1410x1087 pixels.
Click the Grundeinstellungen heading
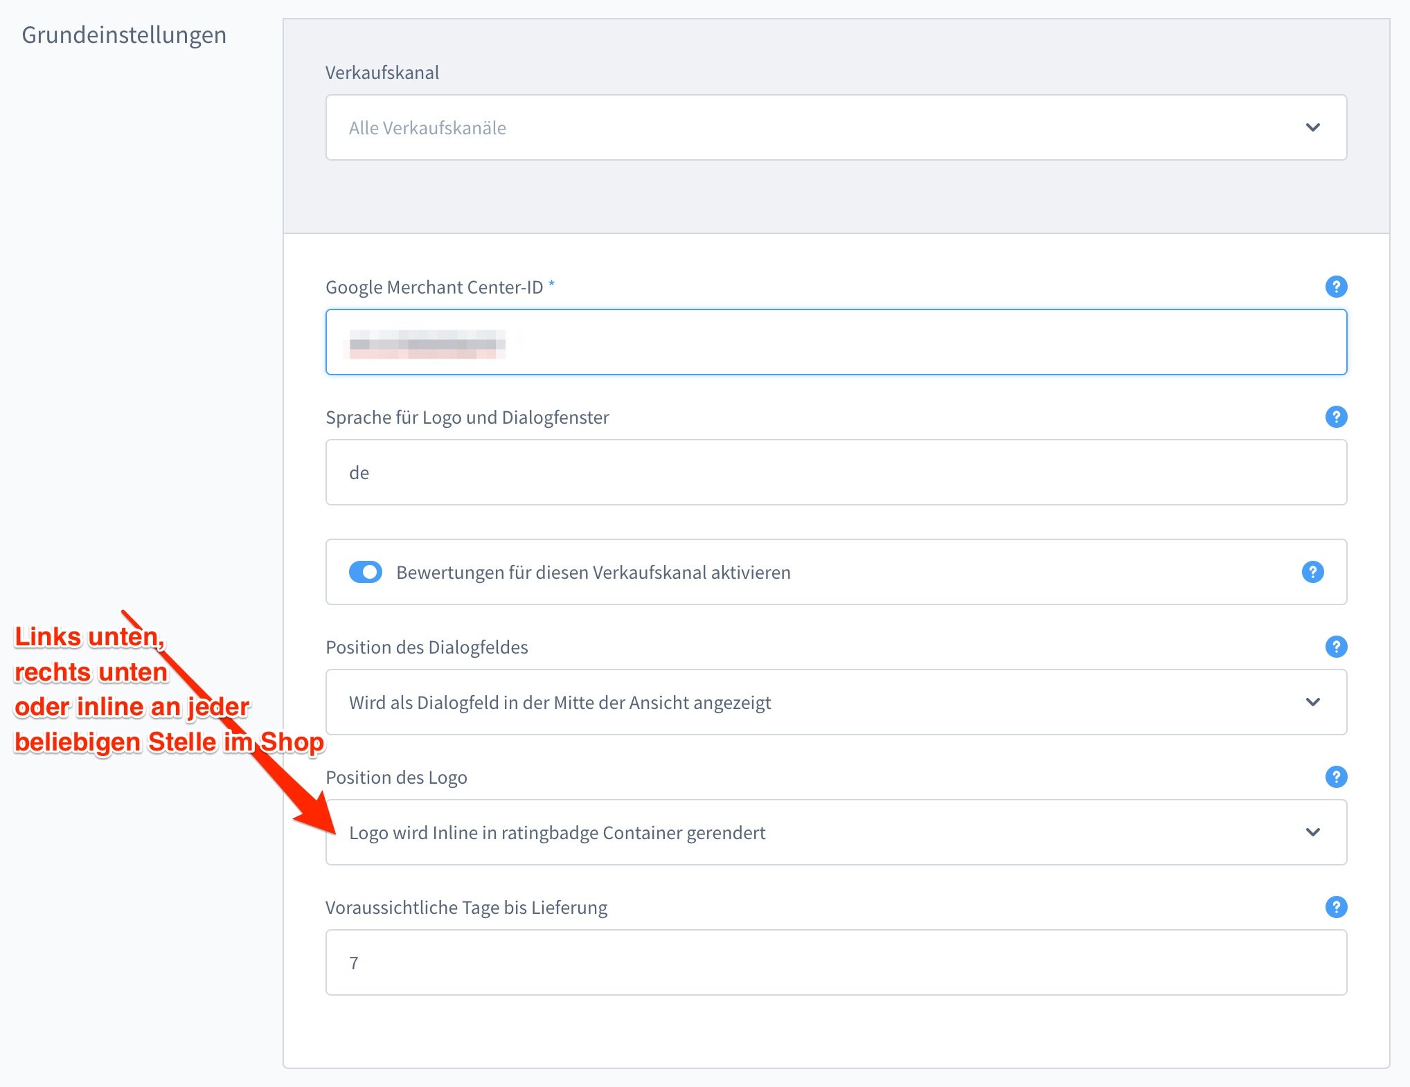pyautogui.click(x=124, y=35)
